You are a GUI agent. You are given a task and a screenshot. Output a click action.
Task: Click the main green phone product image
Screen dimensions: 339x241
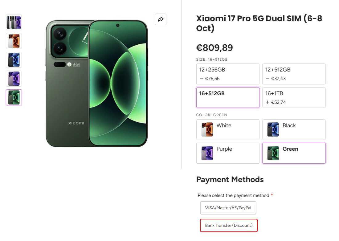click(x=97, y=84)
